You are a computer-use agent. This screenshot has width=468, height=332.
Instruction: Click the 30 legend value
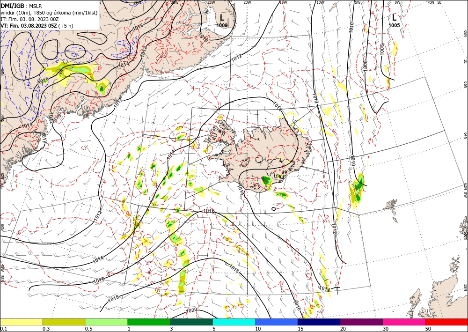[x=386, y=329]
